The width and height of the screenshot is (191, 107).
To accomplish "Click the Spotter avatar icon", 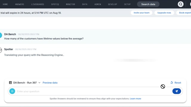I will coord(1,50).
